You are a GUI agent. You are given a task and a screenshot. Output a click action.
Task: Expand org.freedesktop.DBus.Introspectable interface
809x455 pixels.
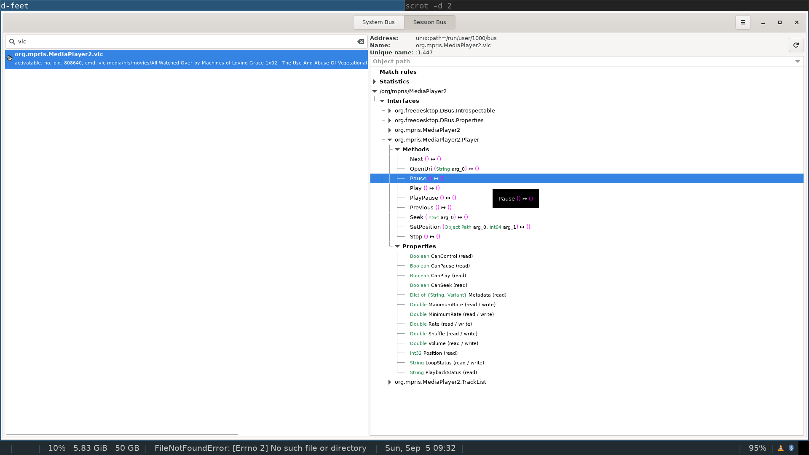pyautogui.click(x=389, y=111)
